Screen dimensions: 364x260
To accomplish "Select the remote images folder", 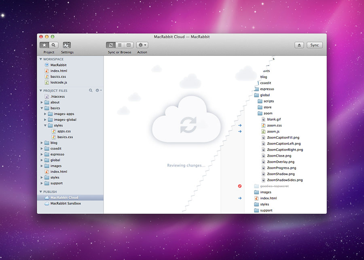I will point(263,192).
